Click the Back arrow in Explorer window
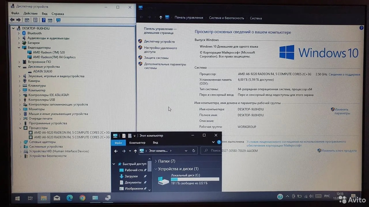The image size is (369, 207). point(116,151)
